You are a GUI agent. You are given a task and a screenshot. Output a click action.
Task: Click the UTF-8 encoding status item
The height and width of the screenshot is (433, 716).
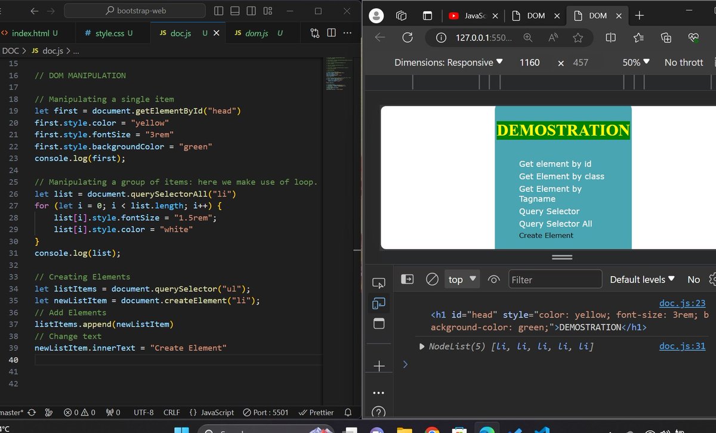[x=143, y=412]
